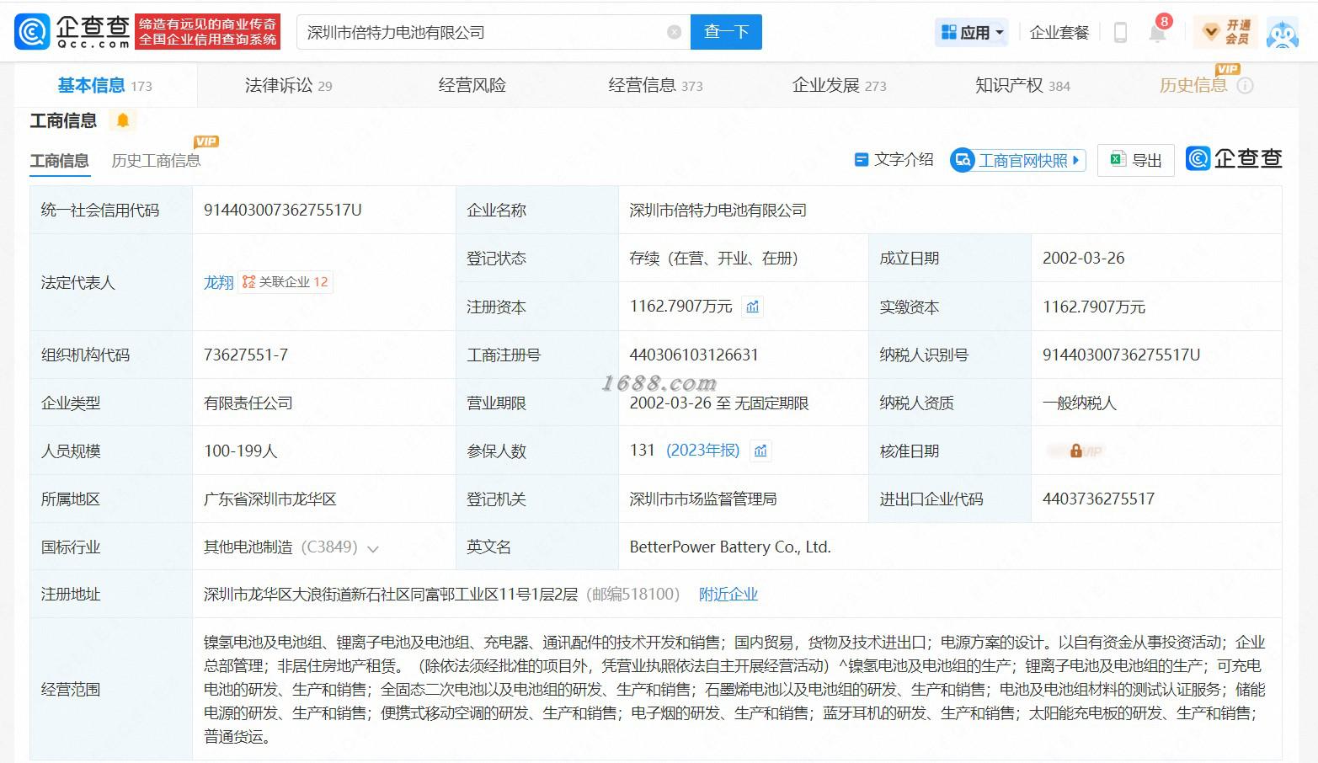Switch to the 基本信息 tab
The height and width of the screenshot is (763, 1318).
[x=104, y=85]
